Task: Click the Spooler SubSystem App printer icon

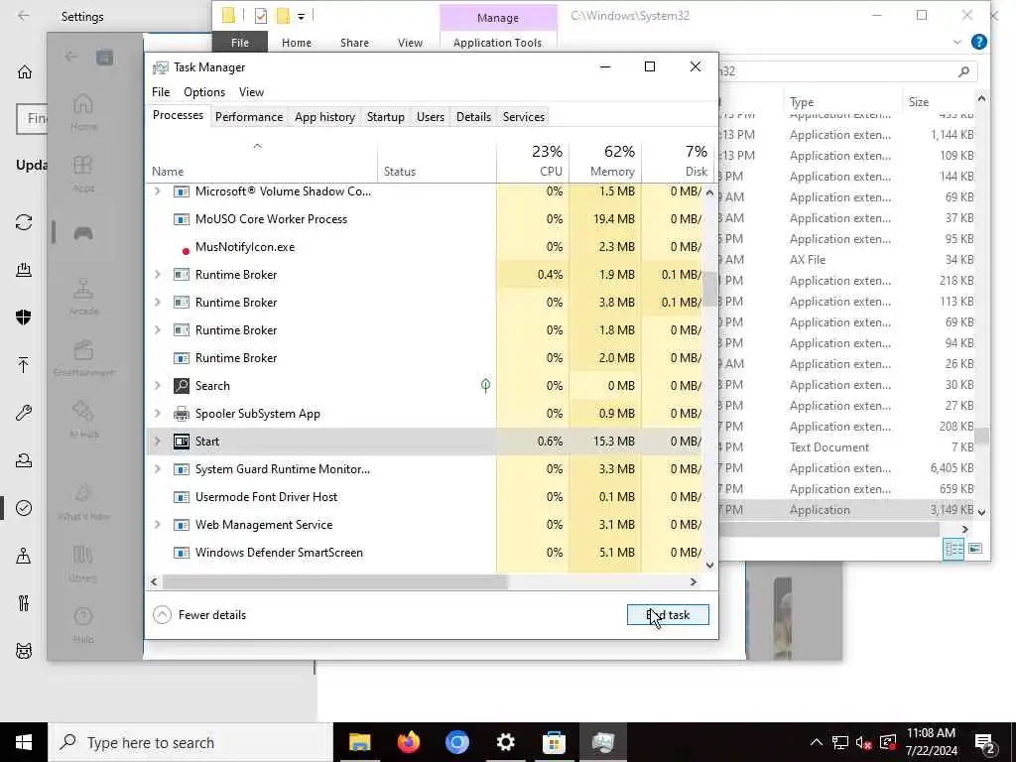Action: [x=182, y=414]
